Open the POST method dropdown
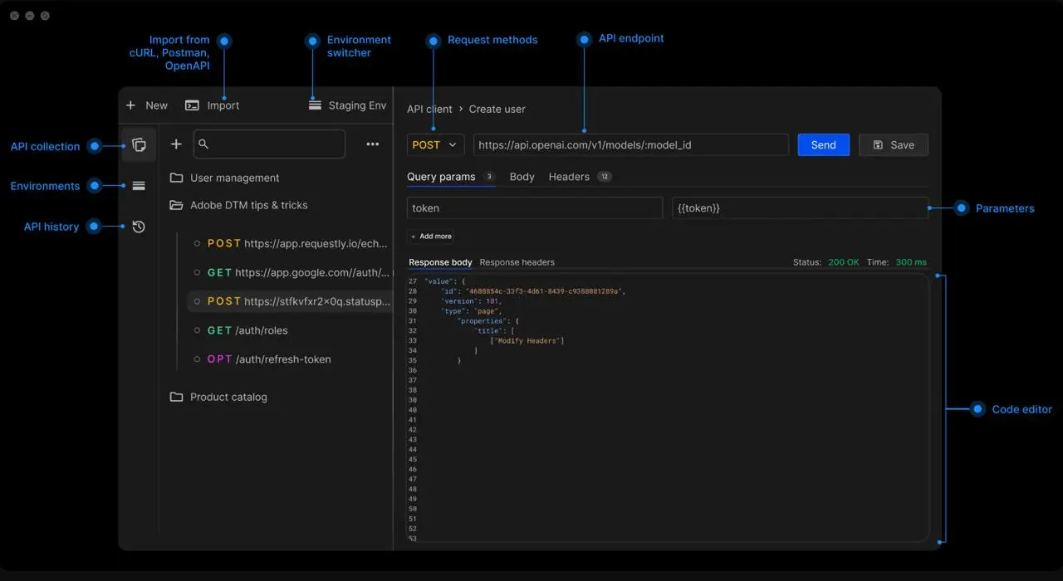This screenshot has width=1063, height=581. pyautogui.click(x=434, y=144)
